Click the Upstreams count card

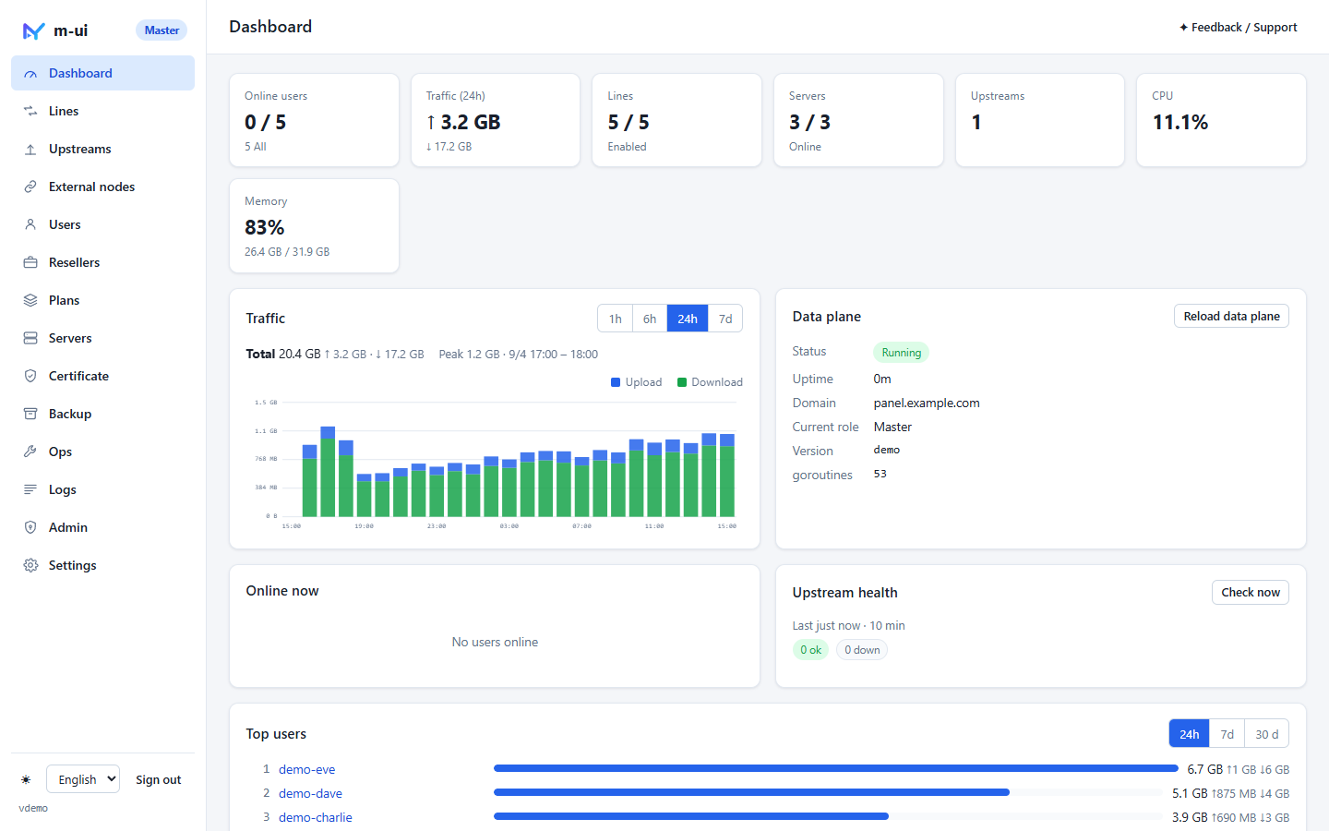pos(1040,120)
